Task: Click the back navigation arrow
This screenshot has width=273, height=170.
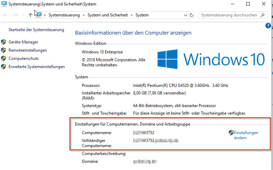Action: 5,15
